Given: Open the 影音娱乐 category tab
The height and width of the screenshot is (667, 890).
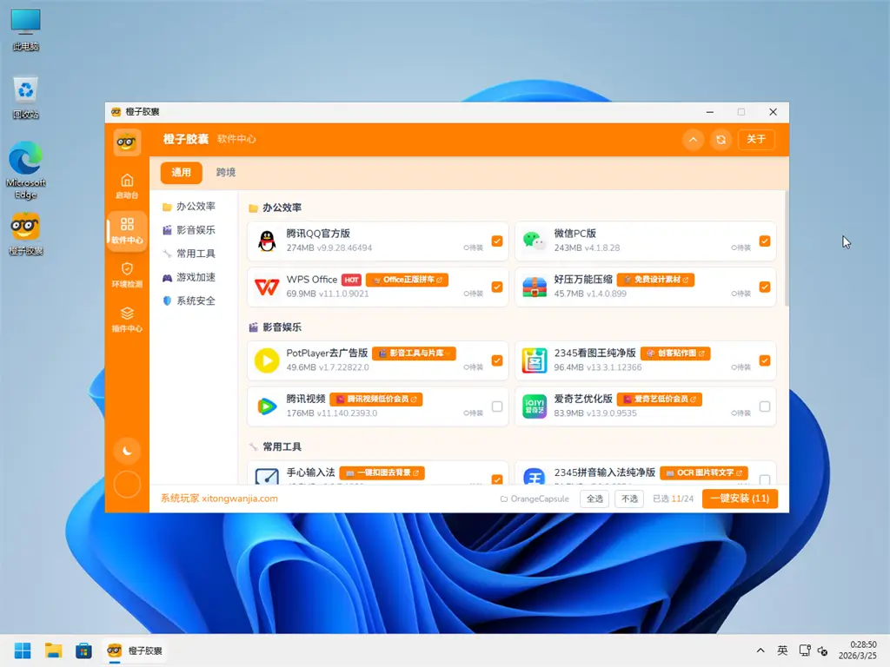Looking at the screenshot, I should [x=193, y=229].
